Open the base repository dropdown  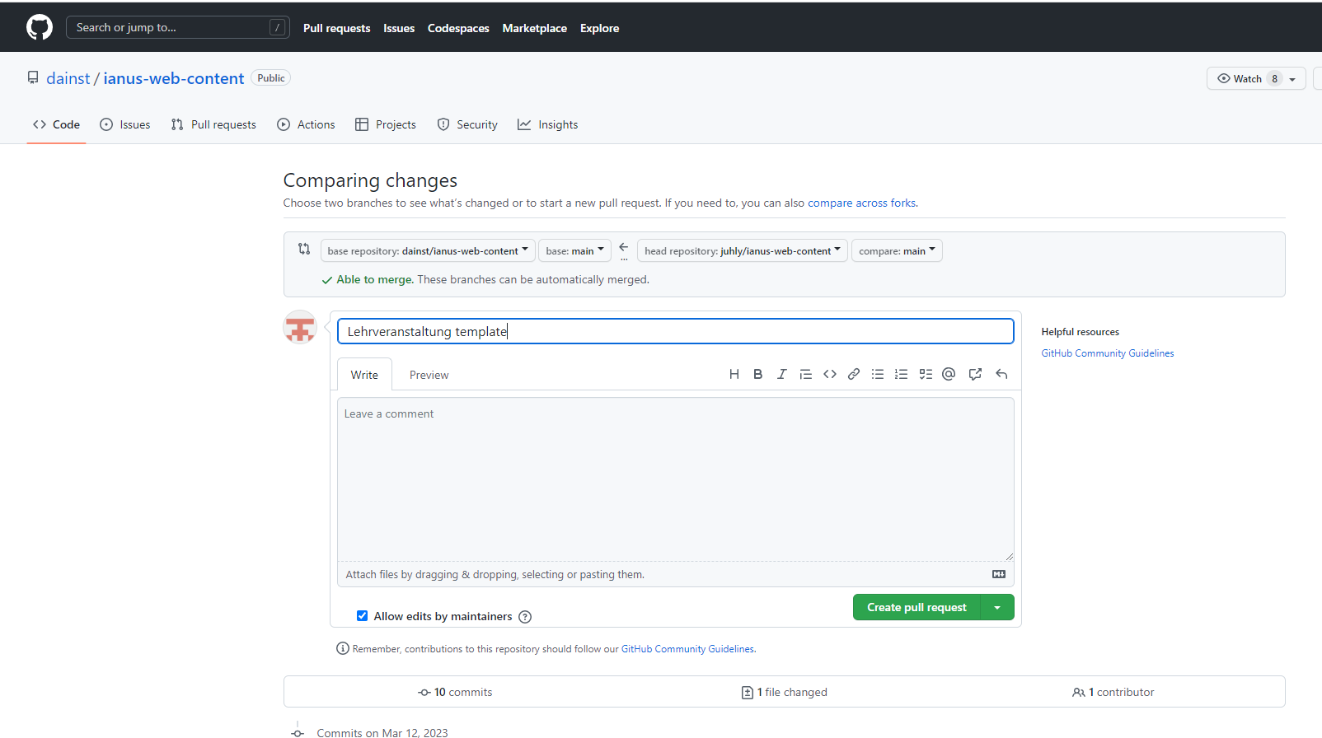pos(428,250)
